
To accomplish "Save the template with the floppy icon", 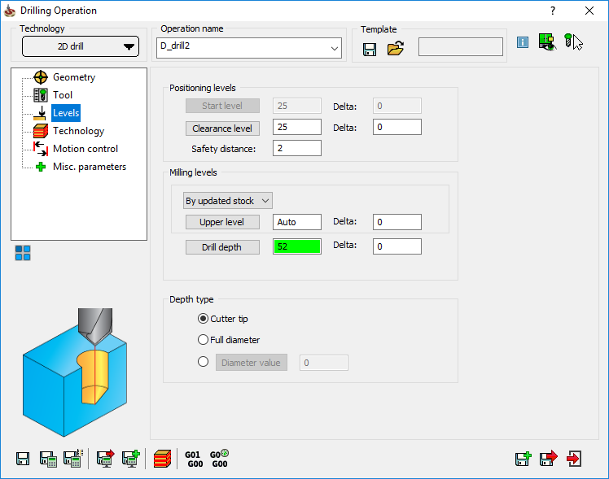I will pyautogui.click(x=370, y=50).
